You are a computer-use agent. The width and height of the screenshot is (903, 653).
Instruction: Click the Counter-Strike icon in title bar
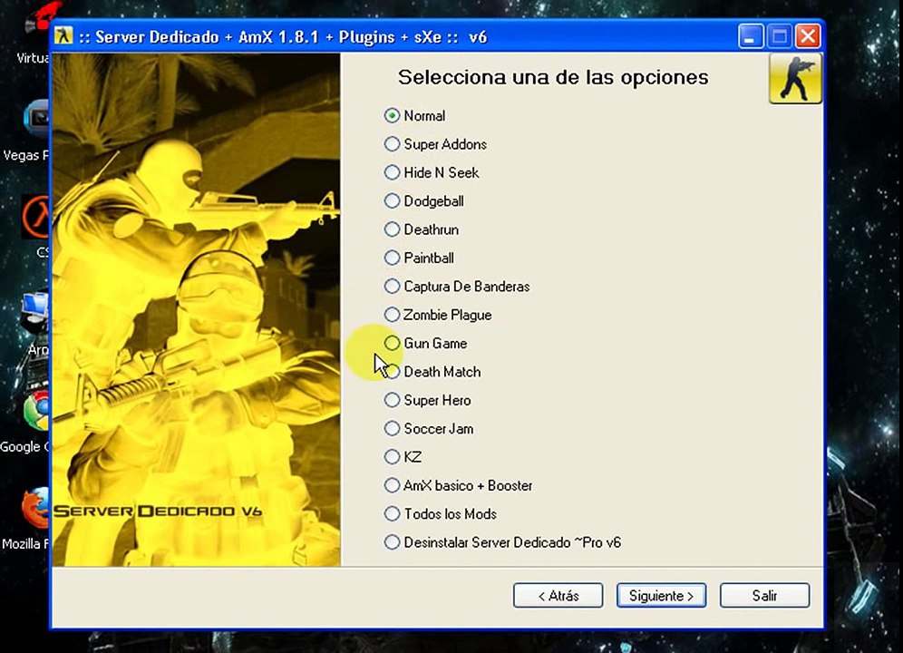point(63,36)
